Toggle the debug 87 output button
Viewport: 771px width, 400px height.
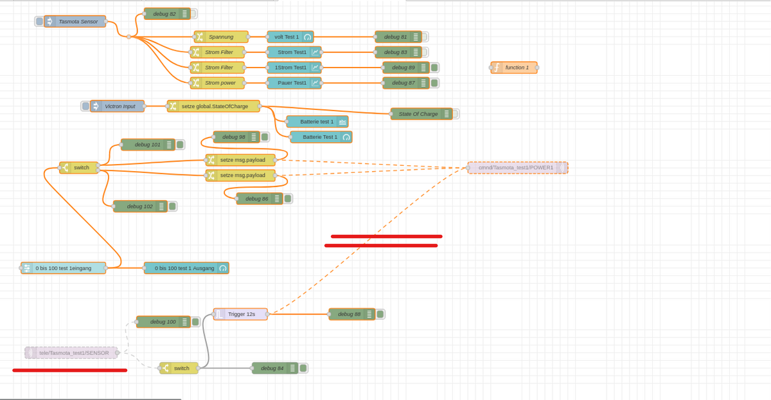434,83
